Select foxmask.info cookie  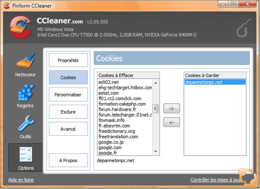point(111,120)
